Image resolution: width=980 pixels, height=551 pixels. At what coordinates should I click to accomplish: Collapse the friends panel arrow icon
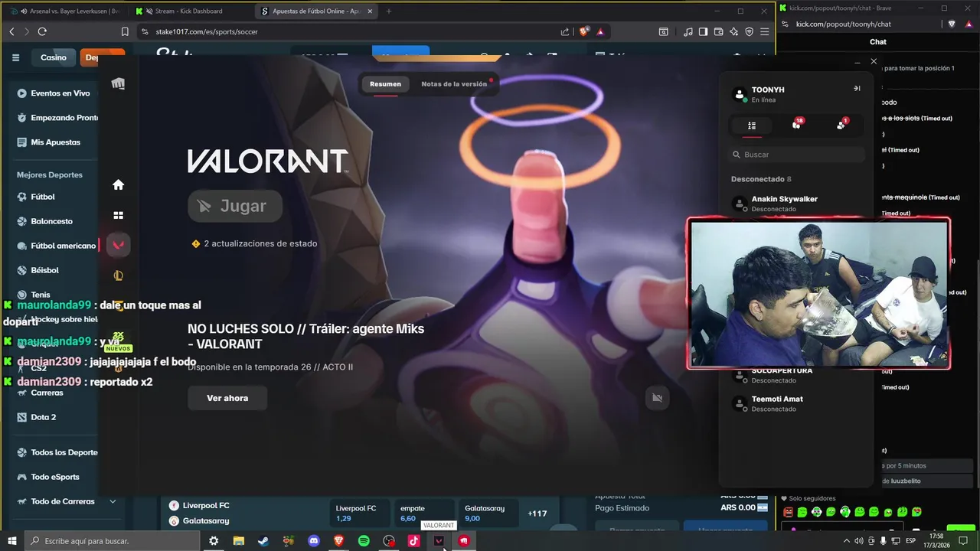(857, 89)
